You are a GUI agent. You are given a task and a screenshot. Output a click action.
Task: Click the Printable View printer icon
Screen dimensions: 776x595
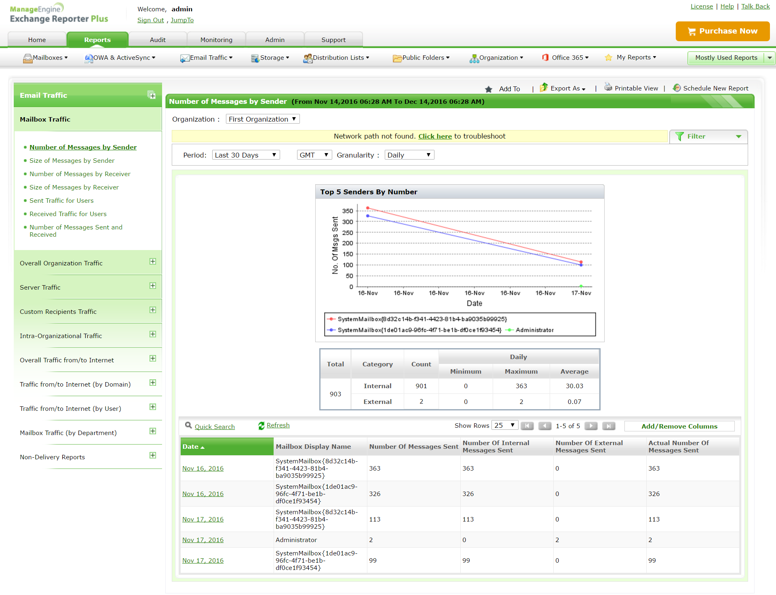point(608,87)
